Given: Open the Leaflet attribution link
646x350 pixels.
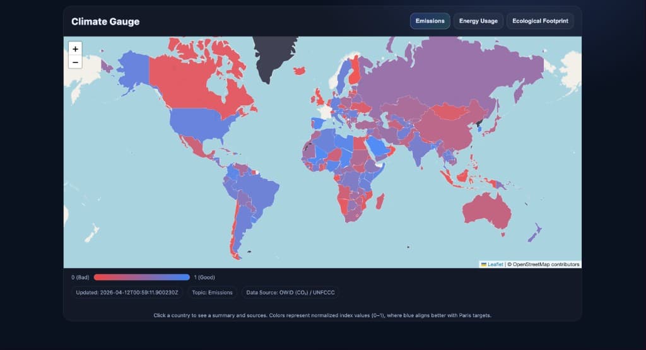Looking at the screenshot, I should pyautogui.click(x=495, y=264).
